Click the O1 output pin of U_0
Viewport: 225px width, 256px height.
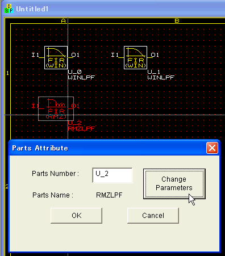pos(75,55)
